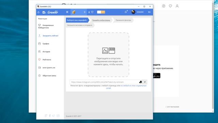Click the hashtag button beside URL field

145,82
